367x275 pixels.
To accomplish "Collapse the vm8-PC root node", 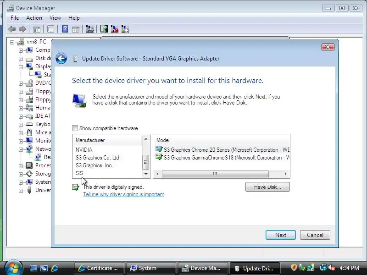I will point(12,42).
